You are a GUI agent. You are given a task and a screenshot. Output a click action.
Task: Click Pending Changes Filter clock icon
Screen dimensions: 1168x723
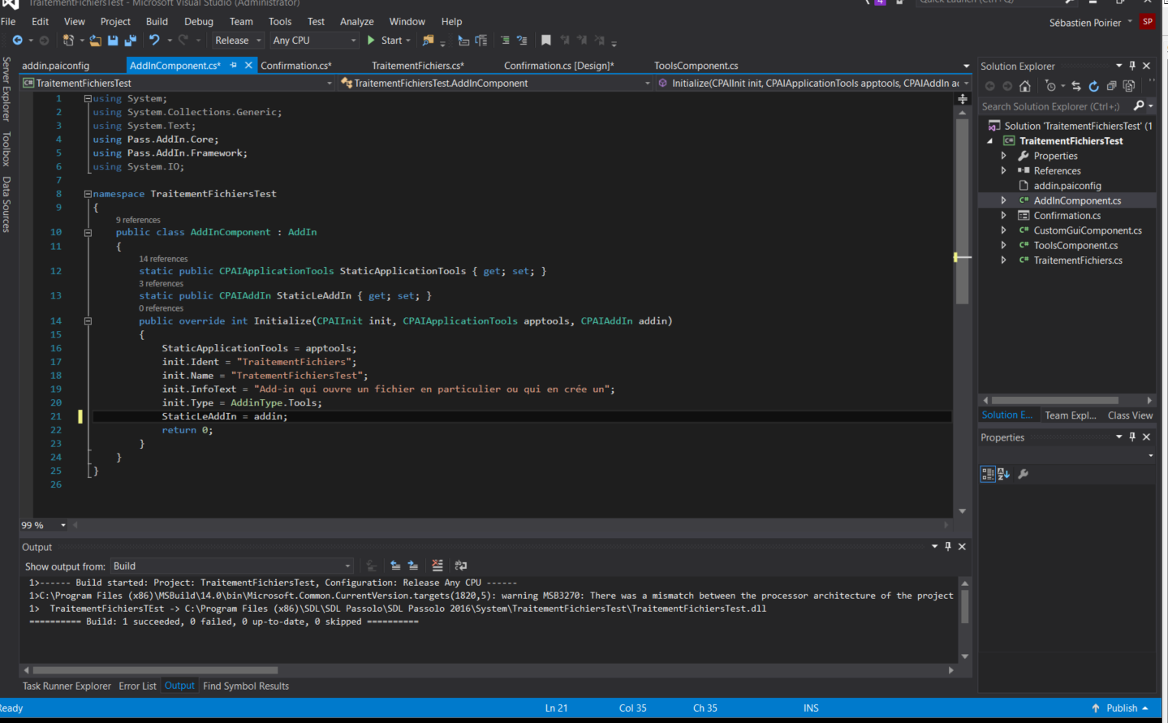[x=1051, y=86]
